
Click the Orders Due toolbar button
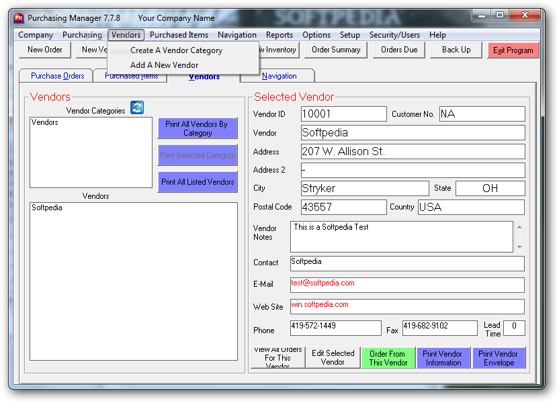[x=399, y=50]
